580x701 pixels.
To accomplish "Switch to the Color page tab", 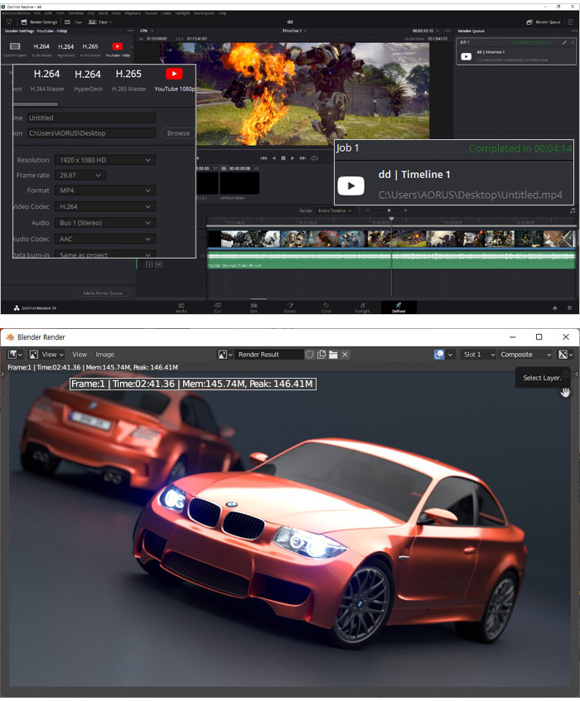I will (x=326, y=307).
